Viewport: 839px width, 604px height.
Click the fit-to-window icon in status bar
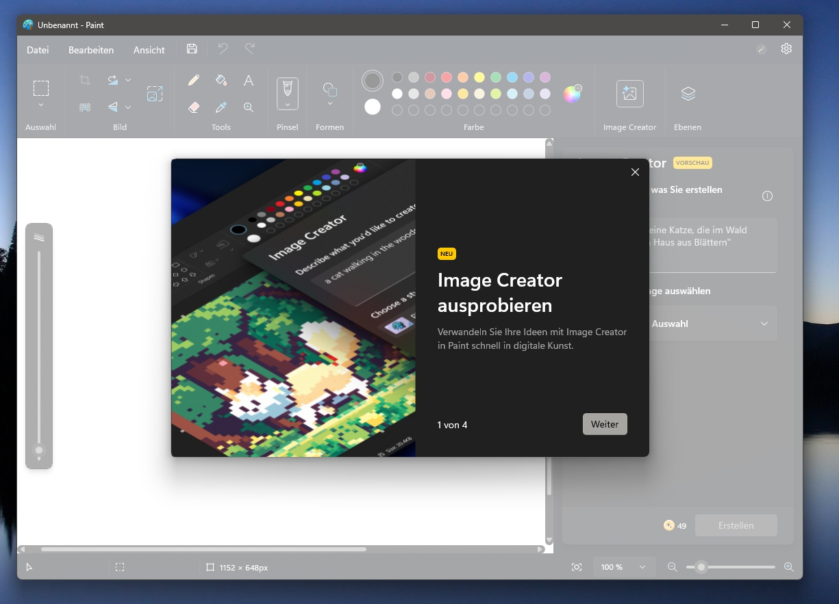pyautogui.click(x=577, y=567)
